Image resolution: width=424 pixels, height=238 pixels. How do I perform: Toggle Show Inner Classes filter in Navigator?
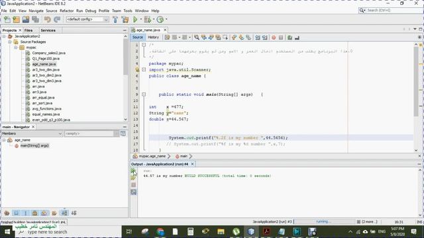[x=44, y=213]
